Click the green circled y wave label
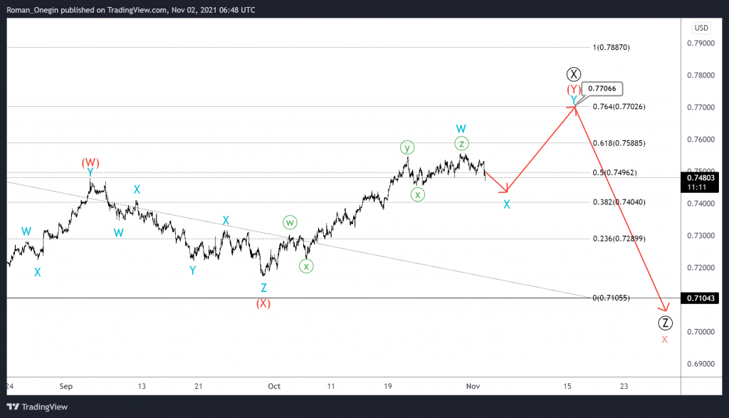Image resolution: width=729 pixels, height=418 pixels. pyautogui.click(x=407, y=147)
